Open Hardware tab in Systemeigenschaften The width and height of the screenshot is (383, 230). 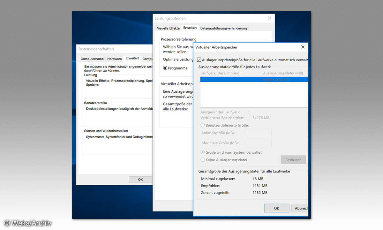[114, 59]
